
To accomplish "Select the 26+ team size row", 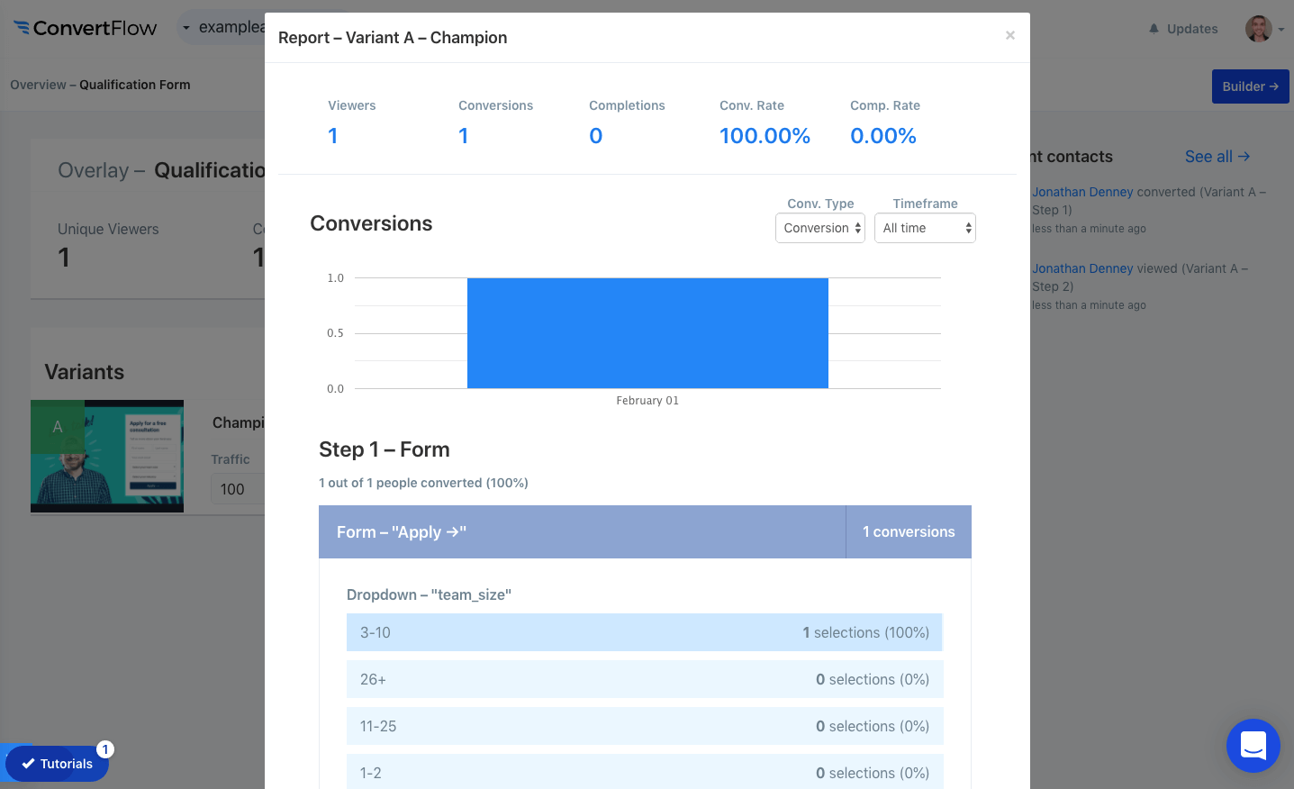I will (645, 679).
